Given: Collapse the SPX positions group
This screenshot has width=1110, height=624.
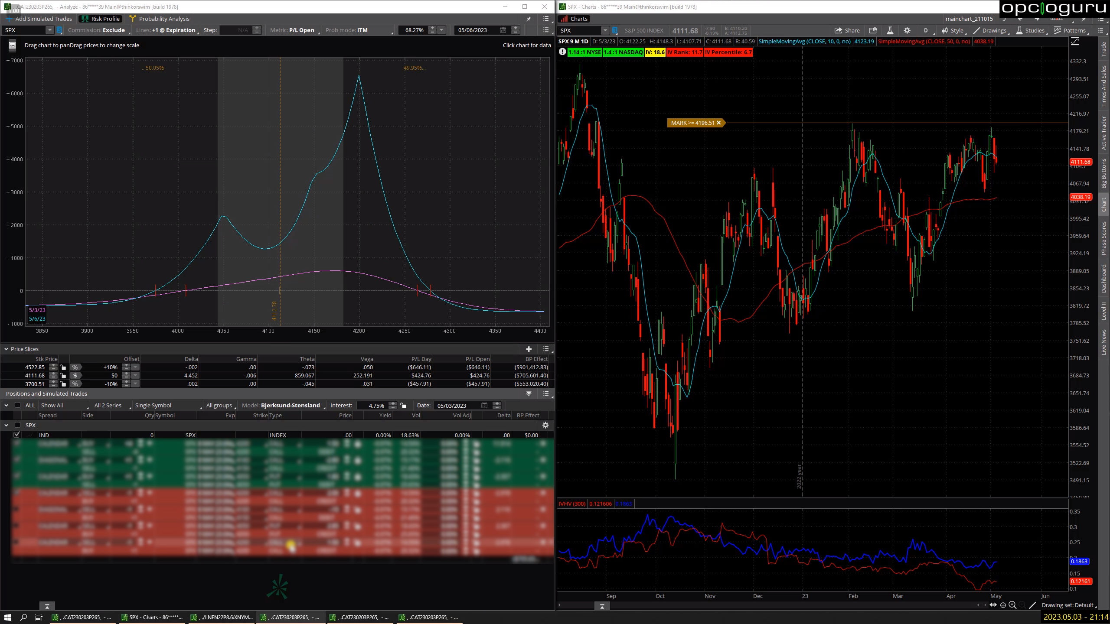Looking at the screenshot, I should pyautogui.click(x=6, y=425).
